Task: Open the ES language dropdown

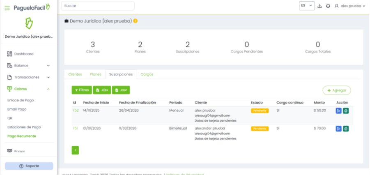Action: point(306,6)
